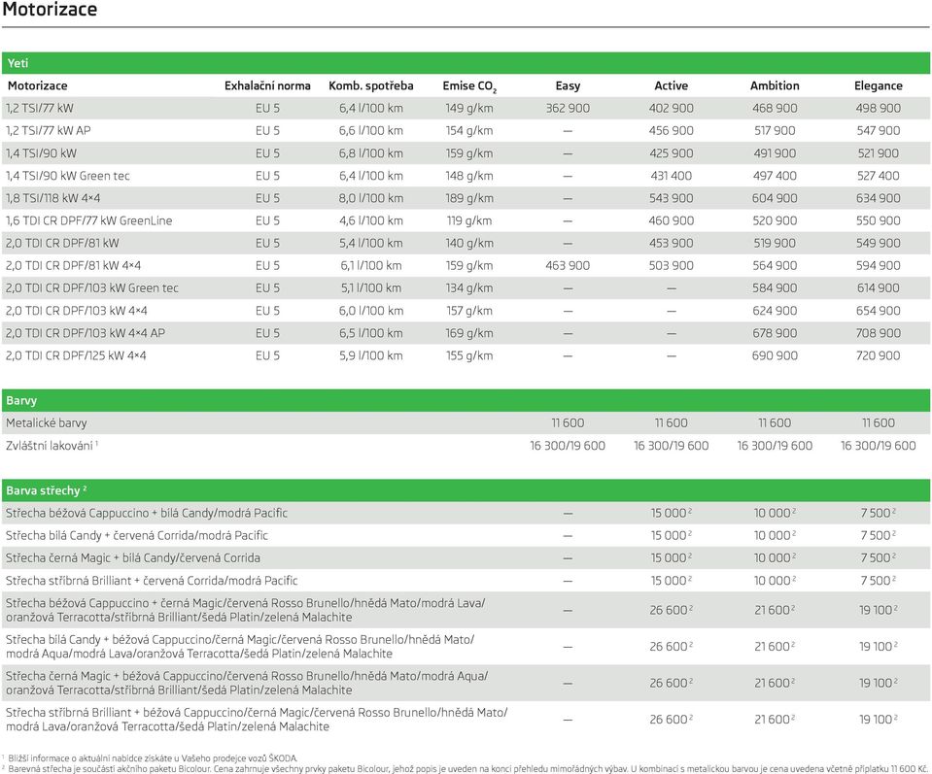Image resolution: width=932 pixels, height=774 pixels.
Task: Click the Zvláštní lakování row label
Action: pos(52,446)
